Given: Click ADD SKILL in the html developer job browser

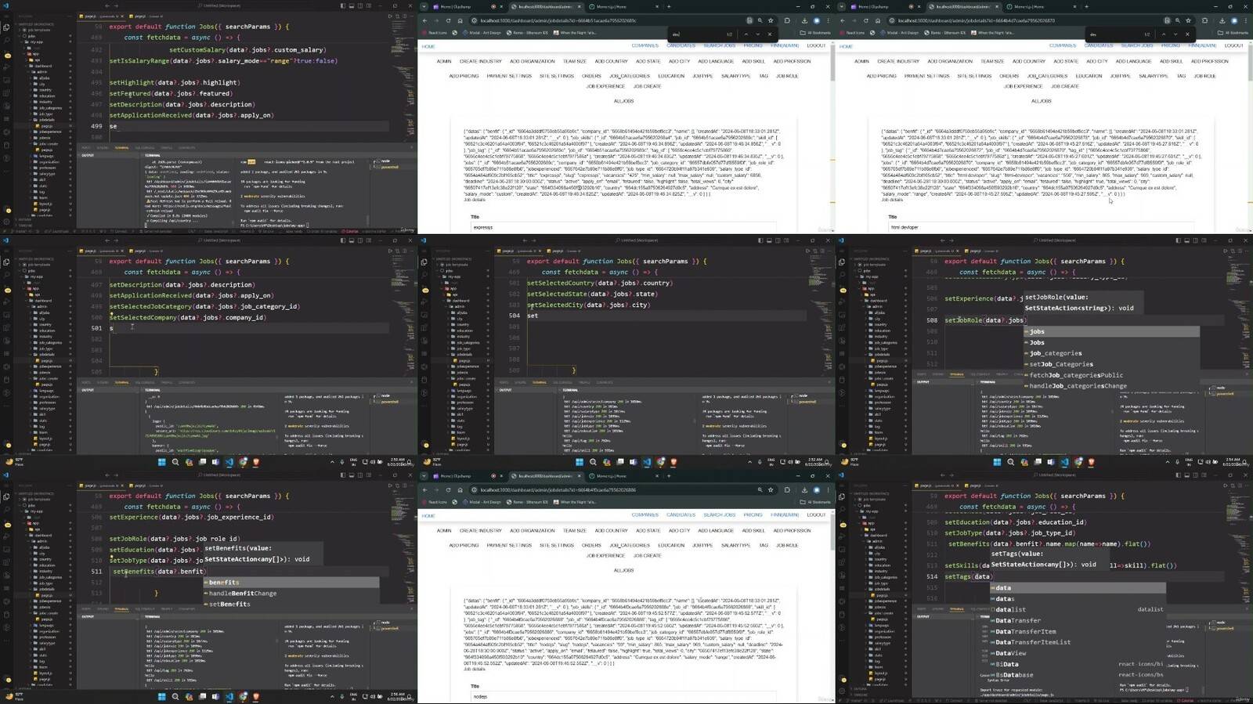Looking at the screenshot, I should [1171, 61].
